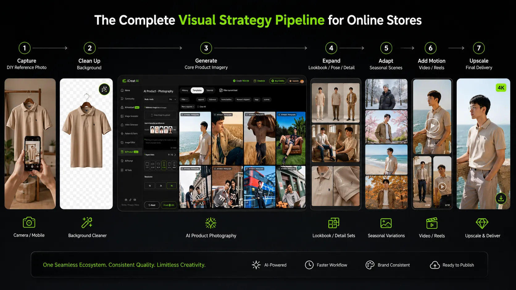Open AI Prompt in the sidebar
This screenshot has height=290, width=516.
point(127,161)
